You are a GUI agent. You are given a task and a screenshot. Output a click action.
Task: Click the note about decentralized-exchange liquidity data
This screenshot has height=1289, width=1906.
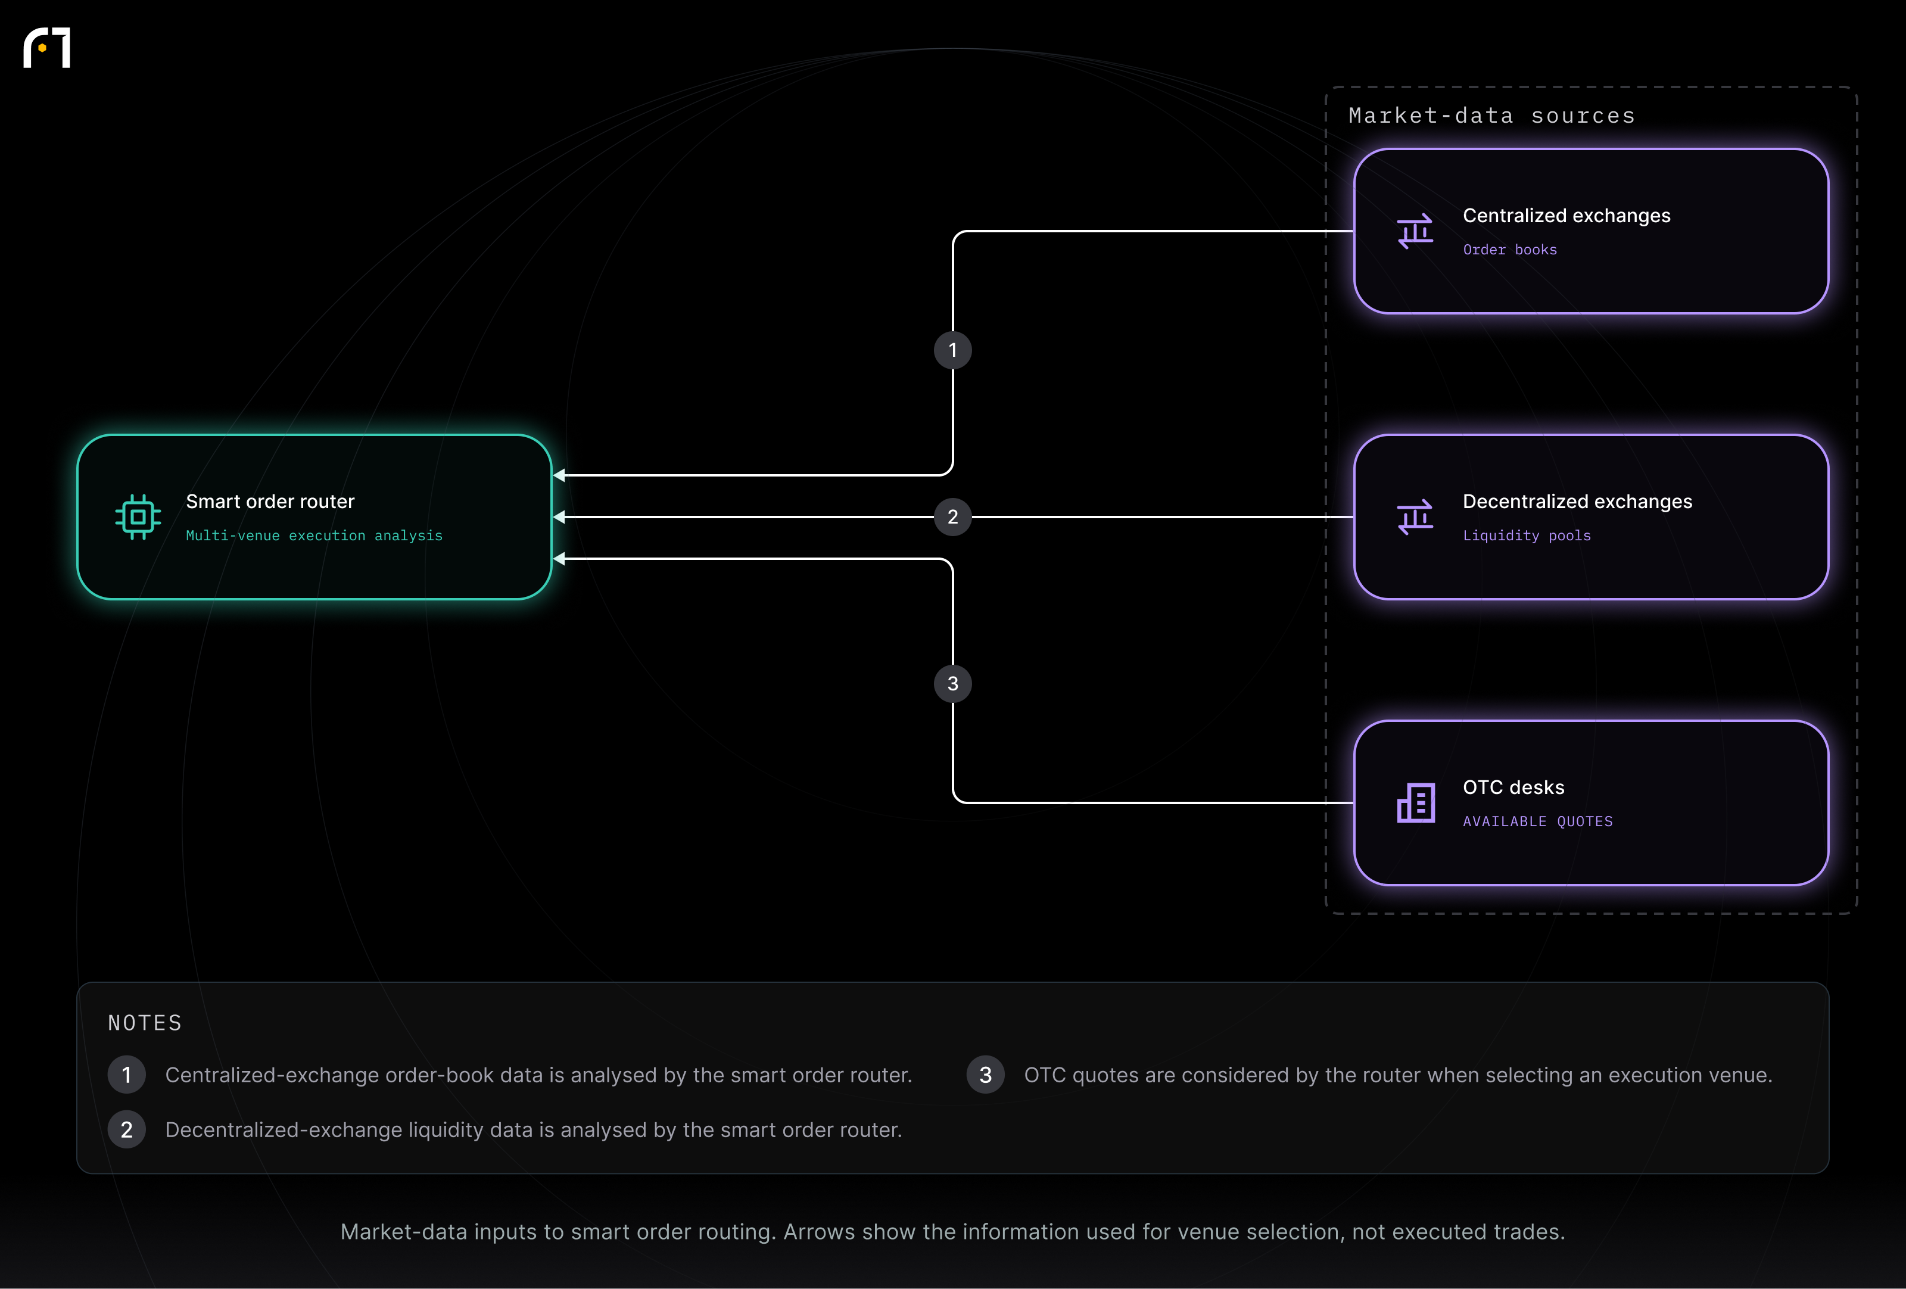point(534,1130)
